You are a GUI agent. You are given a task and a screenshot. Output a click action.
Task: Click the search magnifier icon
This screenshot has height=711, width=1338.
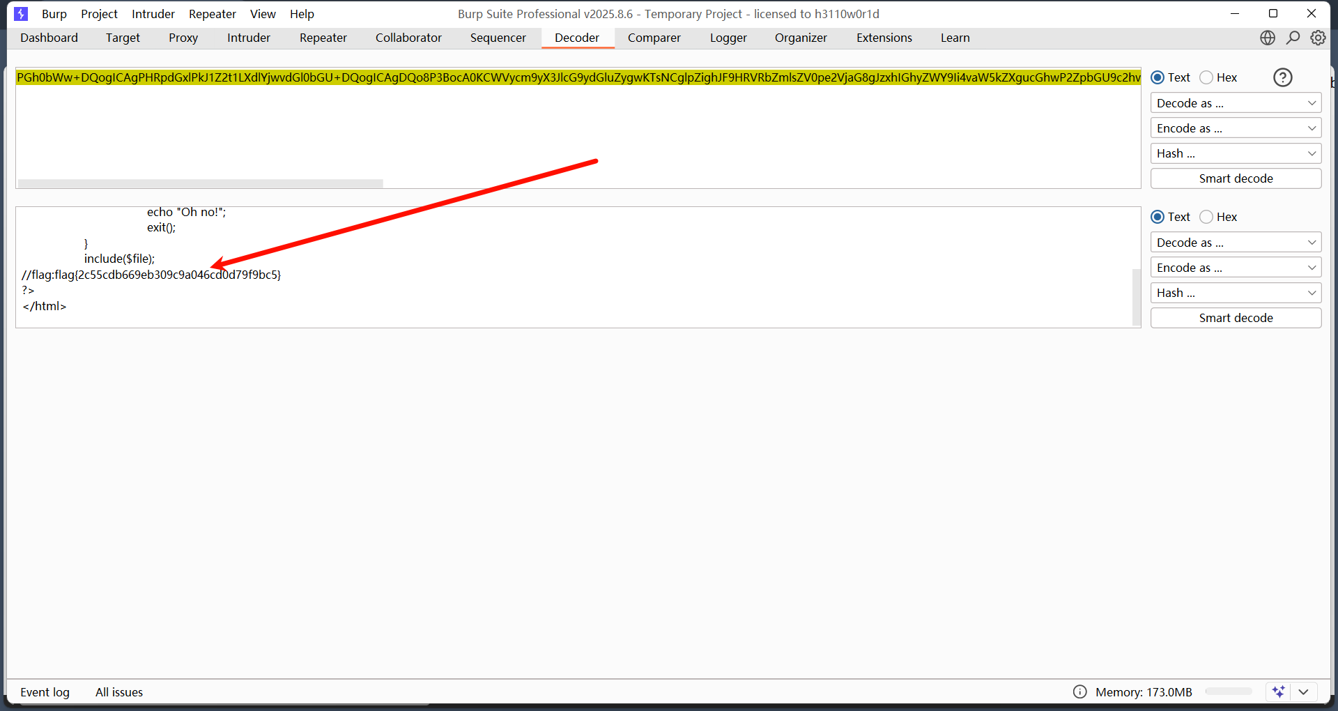pyautogui.click(x=1293, y=38)
